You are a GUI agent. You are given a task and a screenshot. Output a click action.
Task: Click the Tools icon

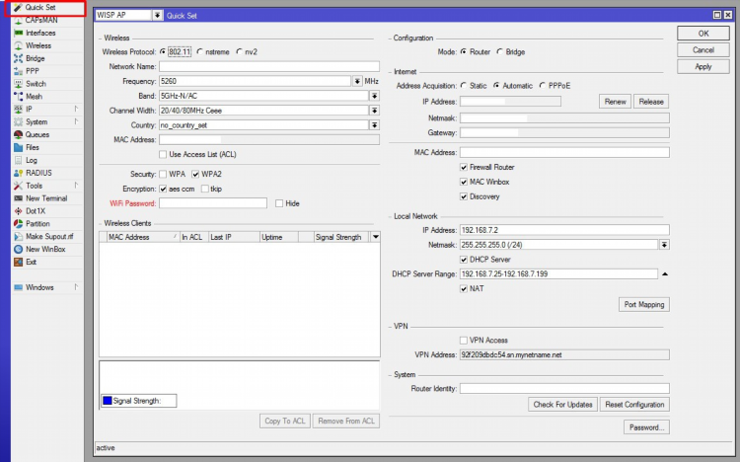18,186
